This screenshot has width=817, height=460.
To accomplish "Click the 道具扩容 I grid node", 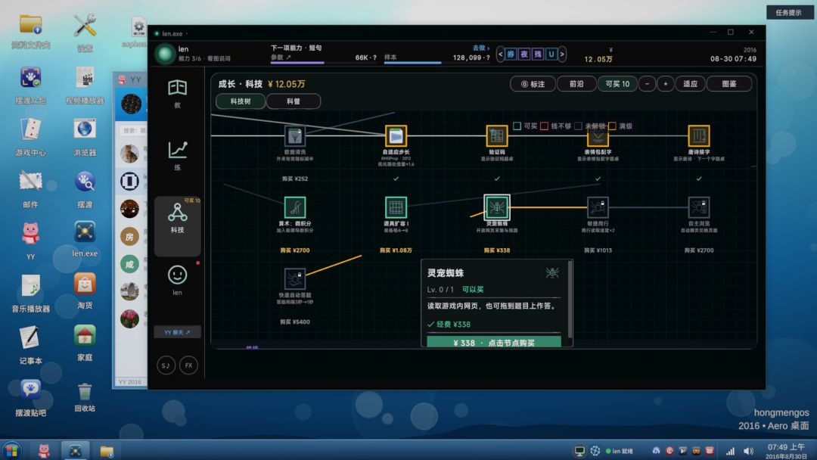I will point(396,207).
